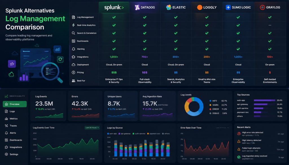Click the High latency warning triangle icon
Viewport: 289px width, 165px height.
(x=239, y=141)
